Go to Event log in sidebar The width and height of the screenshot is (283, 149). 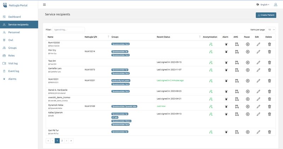click(13, 71)
